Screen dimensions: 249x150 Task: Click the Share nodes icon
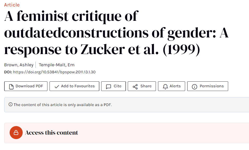tap(135, 87)
